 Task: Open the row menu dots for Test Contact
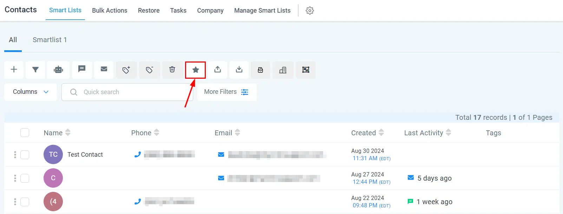coord(15,155)
